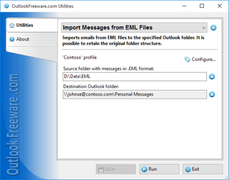Click the OutlookFreeware app icon in title bar

click(x=6, y=6)
